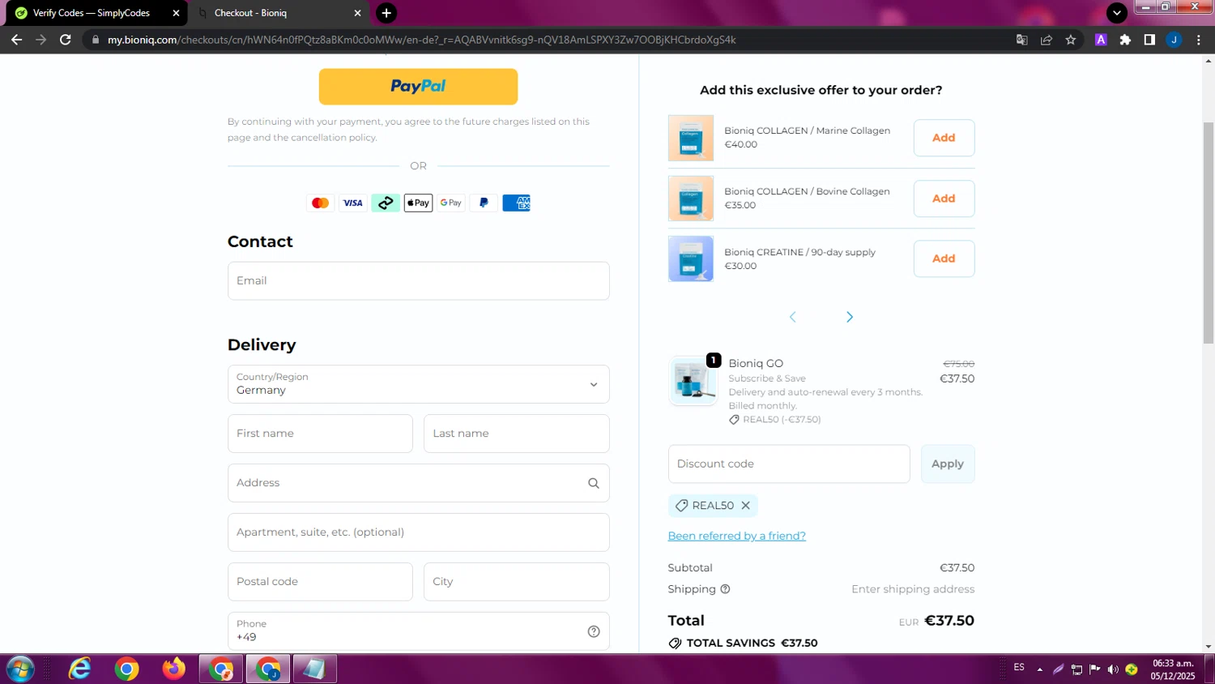Screen dimensions: 1215x684
Task: Click the Creatine product thumbnail
Action: (x=691, y=259)
